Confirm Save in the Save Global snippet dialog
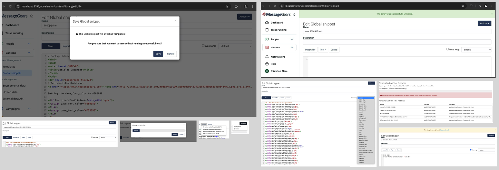 pos(158,54)
